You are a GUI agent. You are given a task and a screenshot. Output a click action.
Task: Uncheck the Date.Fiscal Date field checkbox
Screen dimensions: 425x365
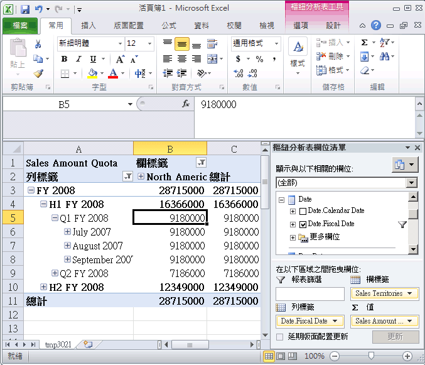coord(303,224)
